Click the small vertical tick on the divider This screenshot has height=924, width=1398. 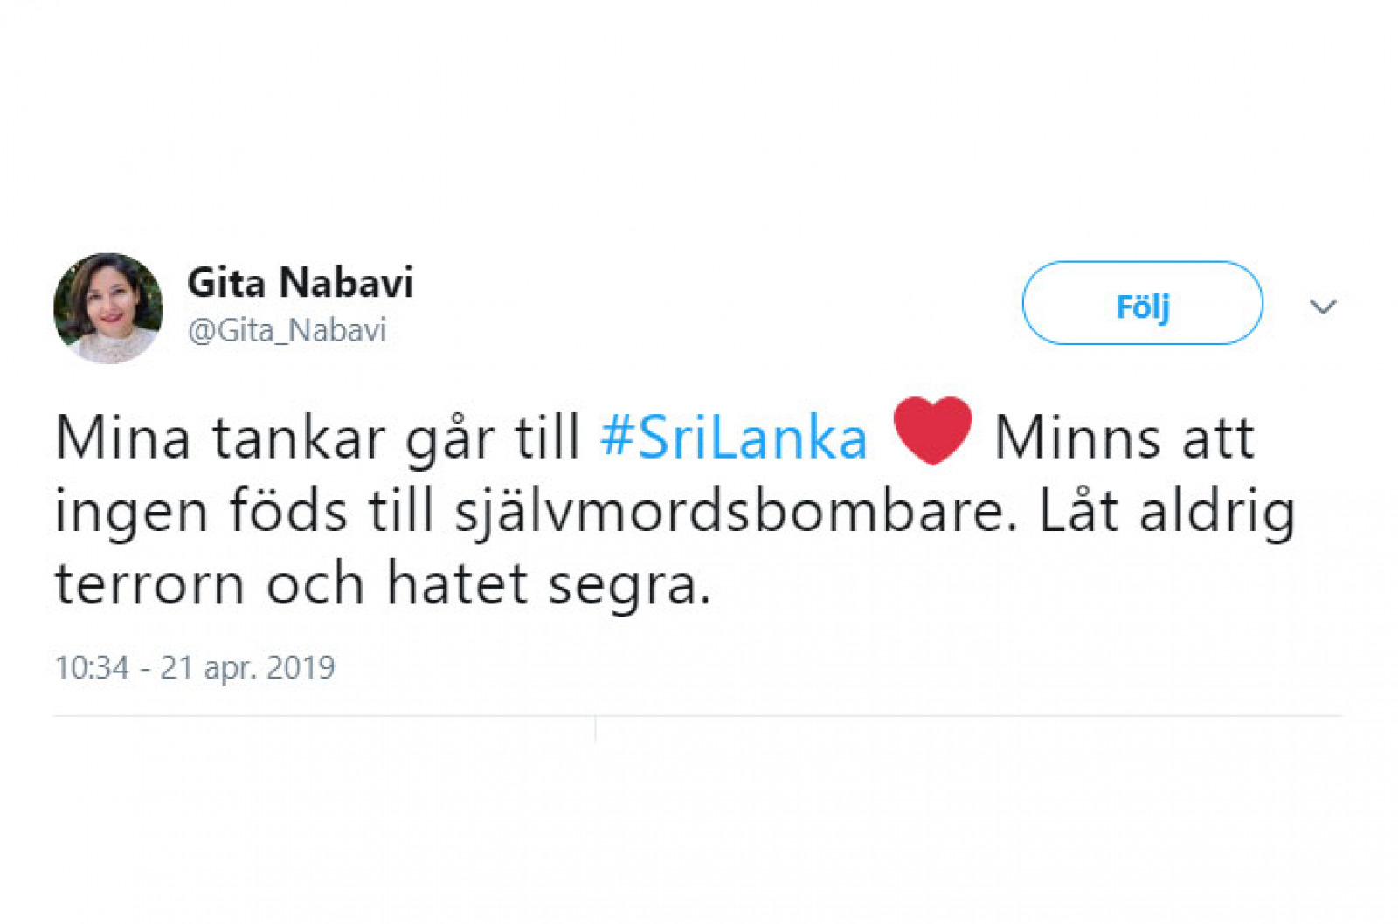(x=595, y=729)
